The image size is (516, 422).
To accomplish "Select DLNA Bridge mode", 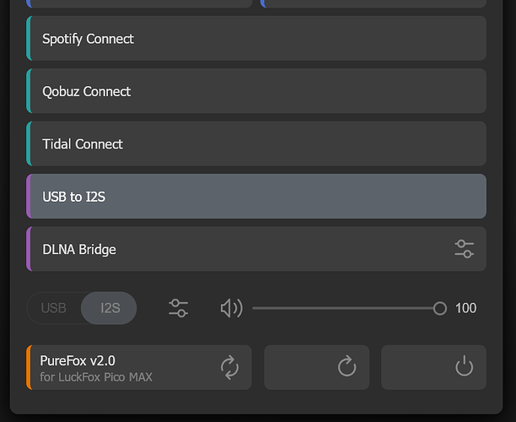I will [x=236, y=249].
